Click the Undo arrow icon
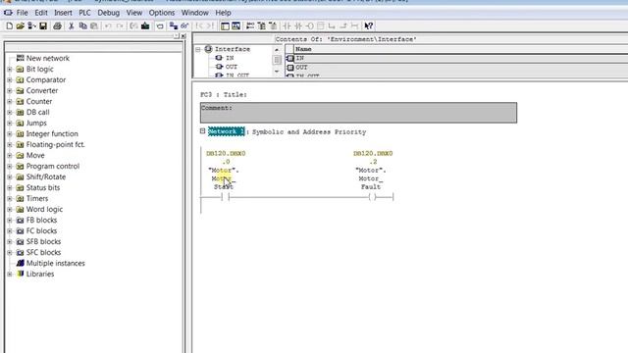This screenshot has height=353, width=628. coord(108,26)
